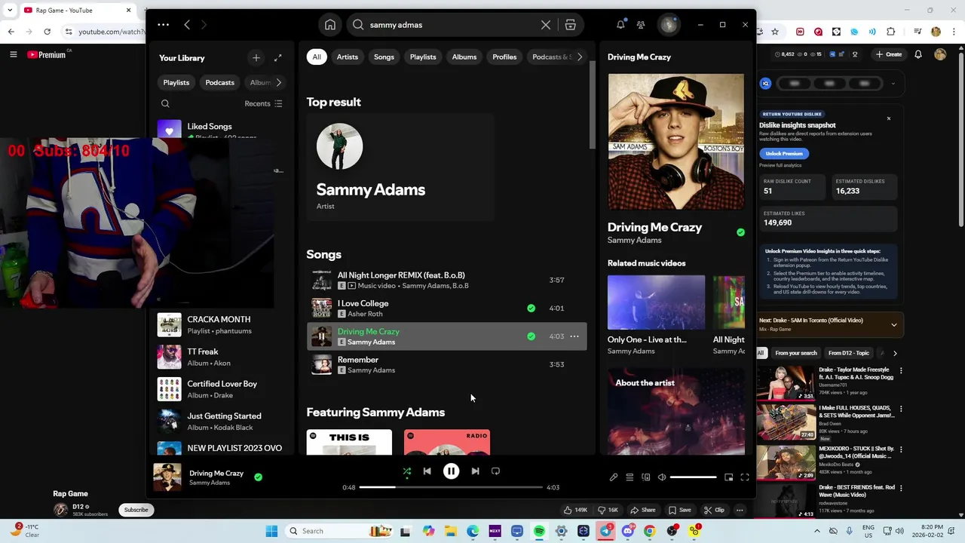Image resolution: width=965 pixels, height=543 pixels.
Task: Show more search filter chips with the arrow
Action: 579,57
